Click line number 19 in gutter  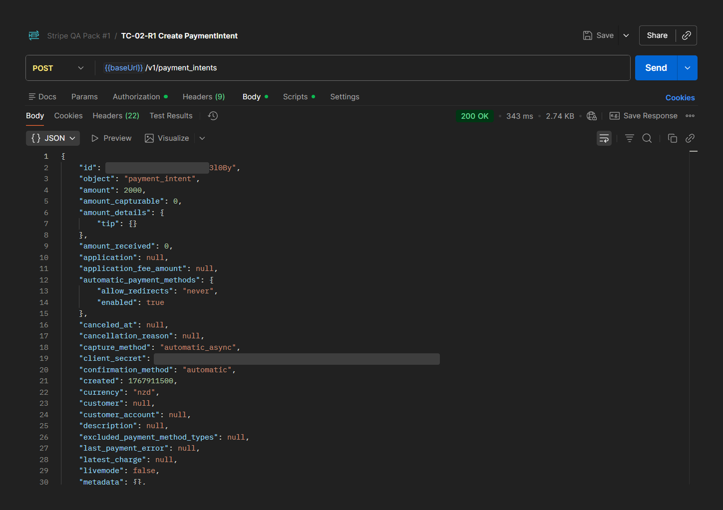coord(44,358)
